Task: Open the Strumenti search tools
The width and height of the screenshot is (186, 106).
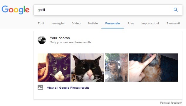Action: pyautogui.click(x=173, y=23)
